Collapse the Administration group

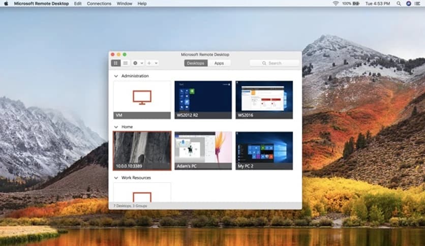pos(116,76)
